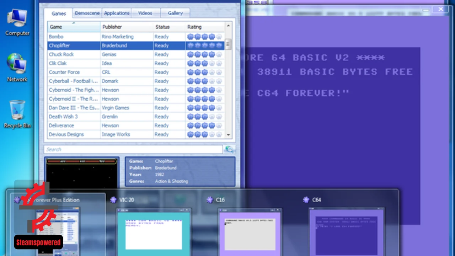Switch to the Gallery tab
The width and height of the screenshot is (455, 256).
pyautogui.click(x=175, y=13)
